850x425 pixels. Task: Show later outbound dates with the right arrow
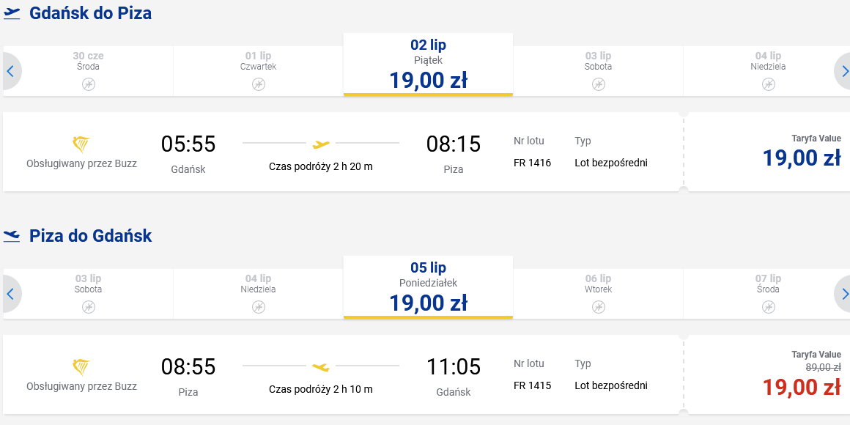pos(843,71)
